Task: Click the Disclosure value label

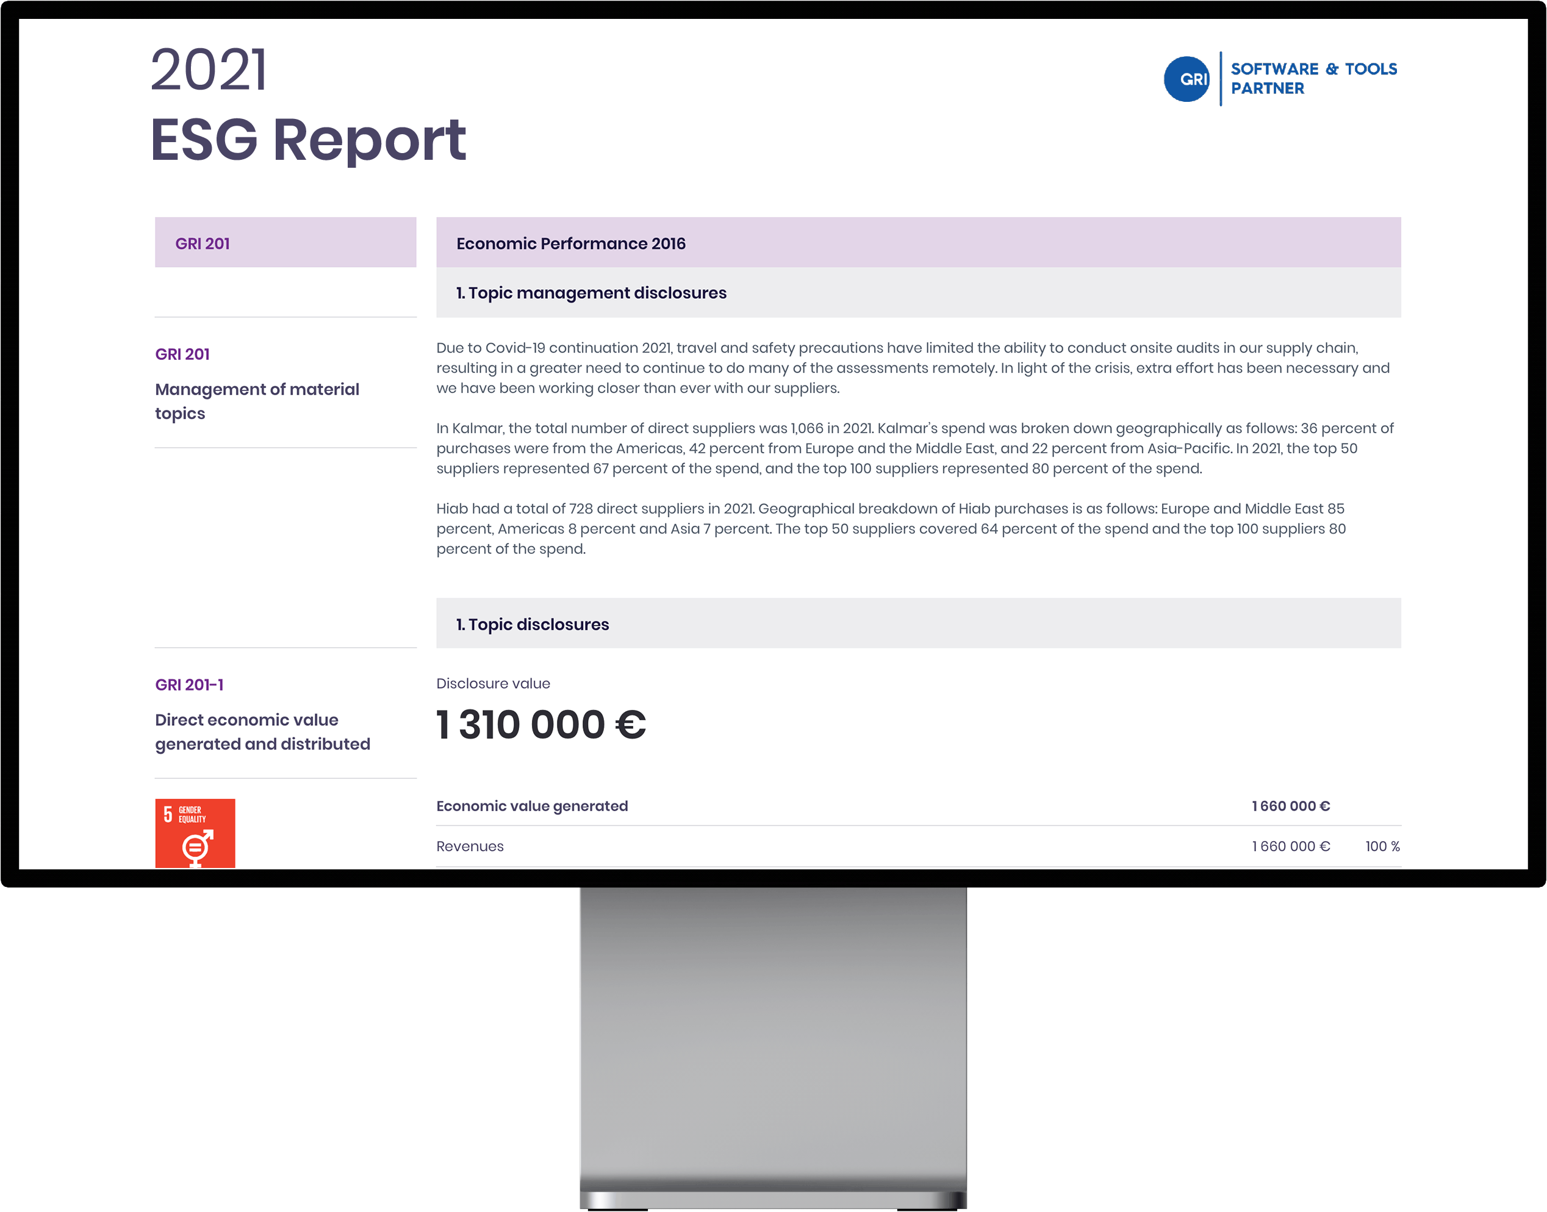Action: (493, 683)
